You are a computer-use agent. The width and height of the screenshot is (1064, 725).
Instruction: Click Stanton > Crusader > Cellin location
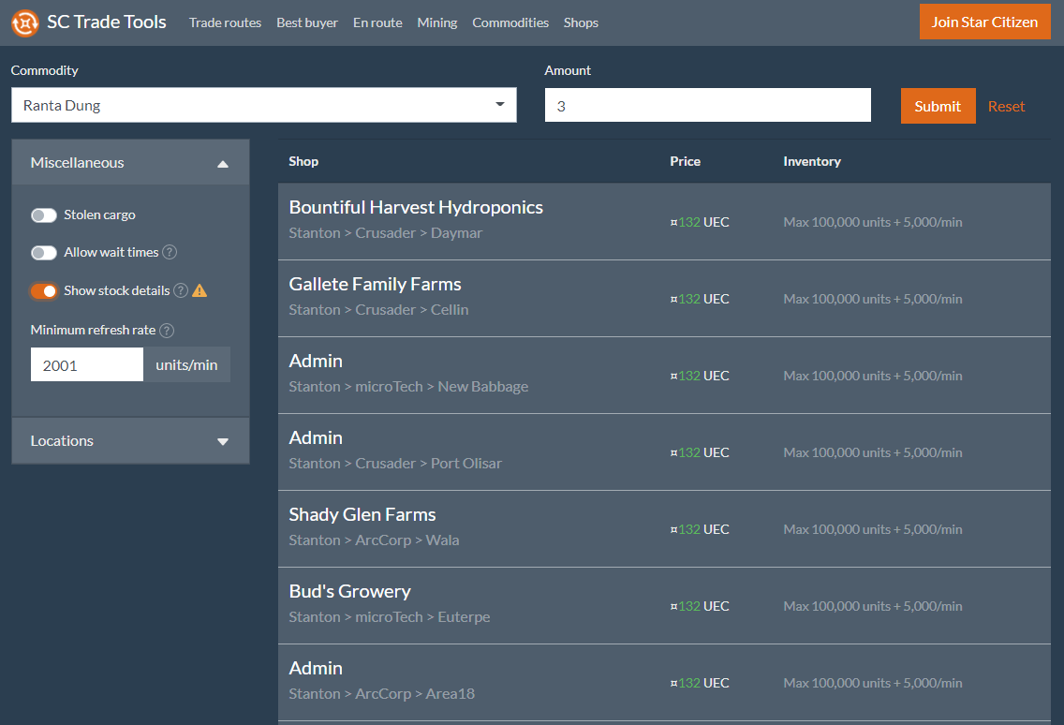click(378, 309)
